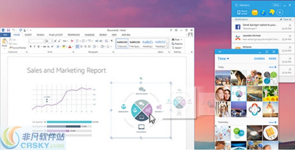The height and width of the screenshot is (150, 295).
Task: Click Clear all notifications
Action: pyautogui.click(x=286, y=19)
